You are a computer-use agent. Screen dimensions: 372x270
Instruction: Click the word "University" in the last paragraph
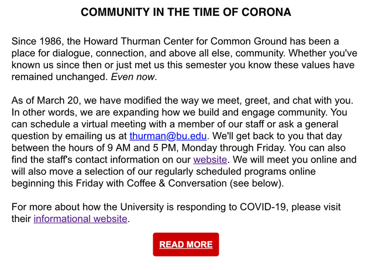[136, 208]
